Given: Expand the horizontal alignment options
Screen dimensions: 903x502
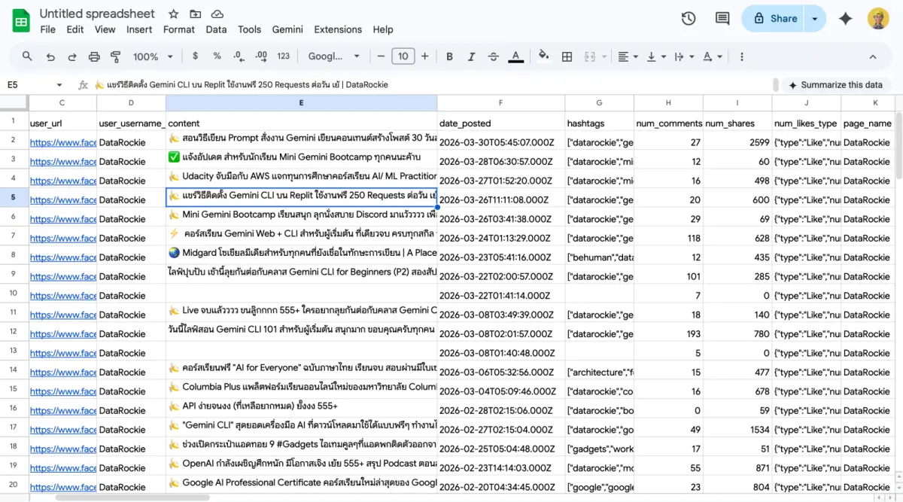Looking at the screenshot, I should (x=634, y=56).
